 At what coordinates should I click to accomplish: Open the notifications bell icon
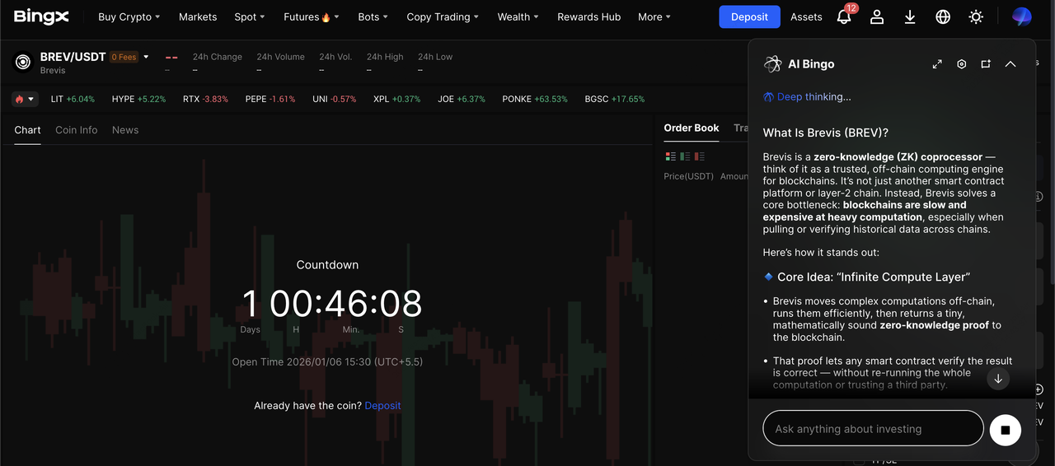(x=844, y=17)
